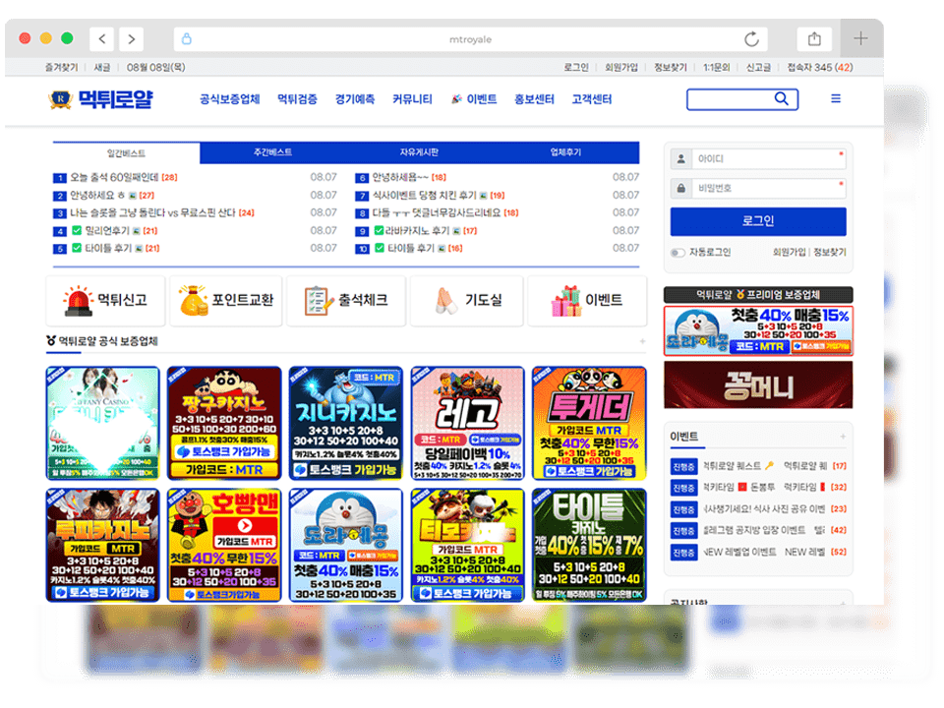
Task: Click the blue 로그인 button
Action: (x=758, y=221)
